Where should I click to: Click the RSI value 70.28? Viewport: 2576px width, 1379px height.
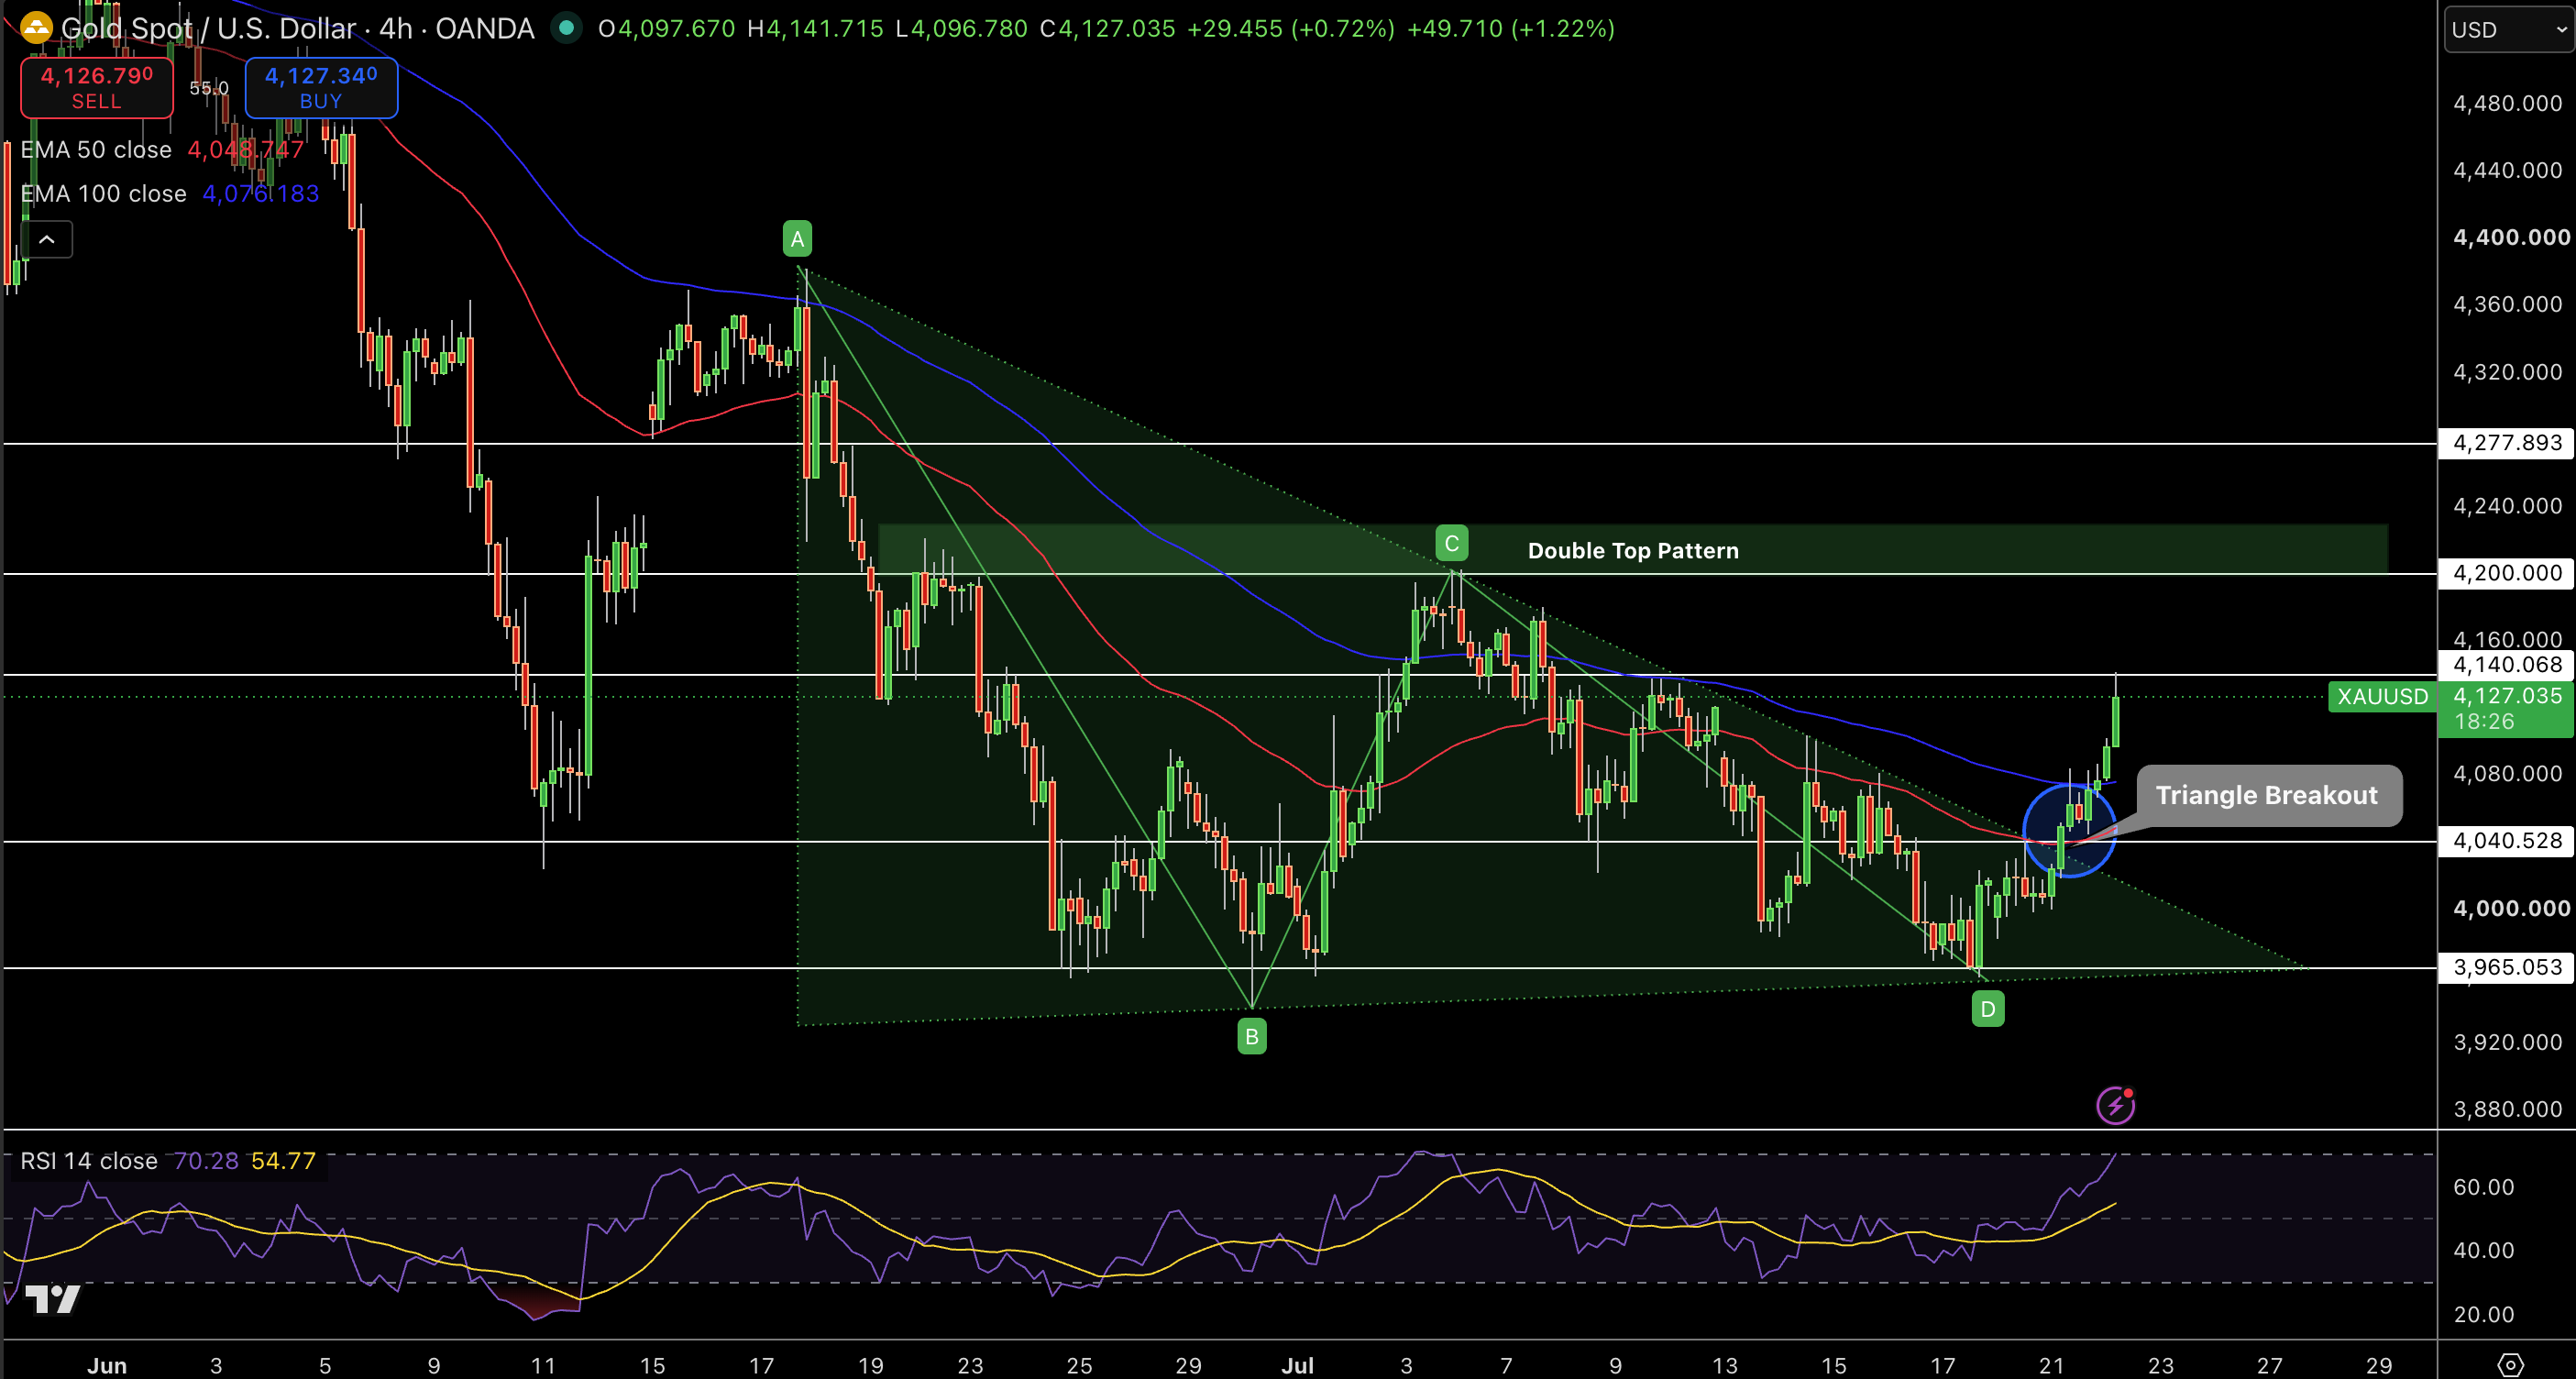[206, 1161]
